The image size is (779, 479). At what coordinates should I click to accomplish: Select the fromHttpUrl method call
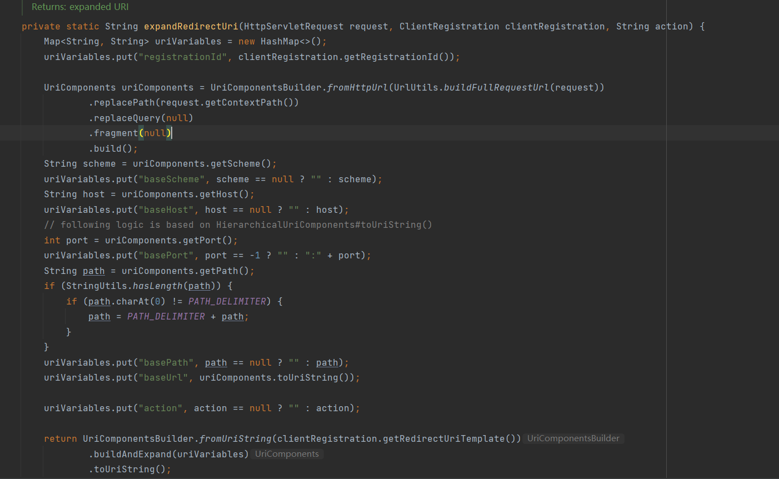pos(357,87)
